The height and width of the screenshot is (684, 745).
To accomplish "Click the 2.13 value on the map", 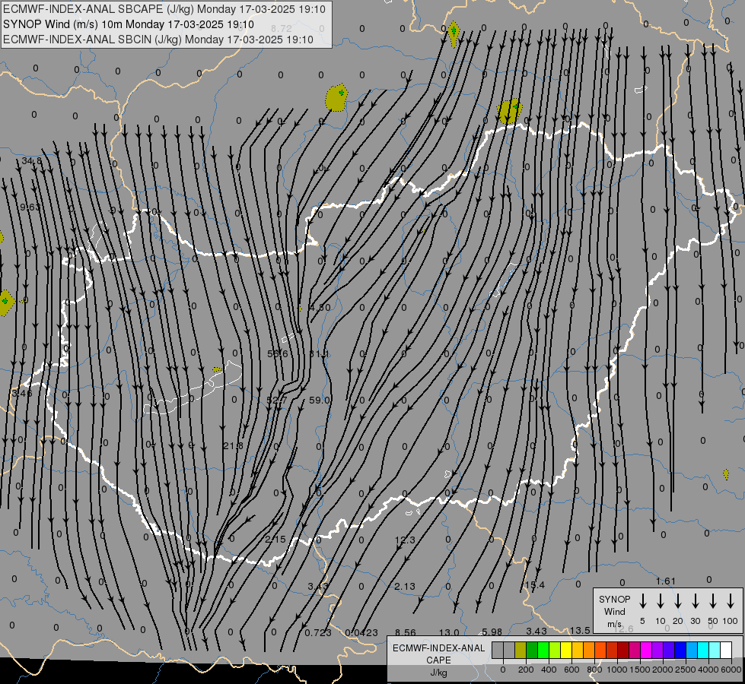I will coord(405,587).
